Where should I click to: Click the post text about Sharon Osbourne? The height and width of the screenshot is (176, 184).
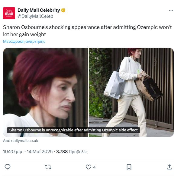coord(87,31)
